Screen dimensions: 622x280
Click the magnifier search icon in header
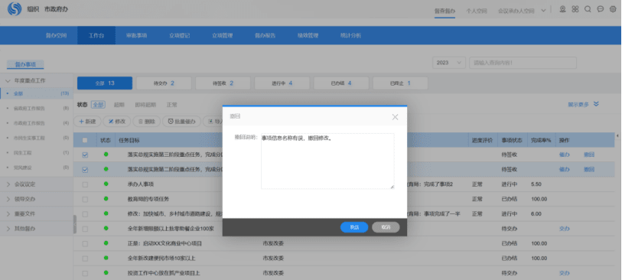(x=588, y=9)
